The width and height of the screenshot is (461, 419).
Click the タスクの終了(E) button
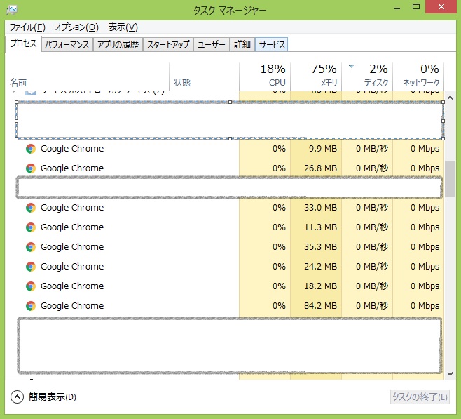pos(420,397)
